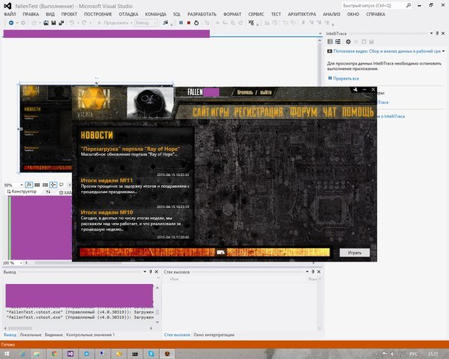Pause debugging with the Break All icon
Viewport: 449px width, 359px height.
181,23
